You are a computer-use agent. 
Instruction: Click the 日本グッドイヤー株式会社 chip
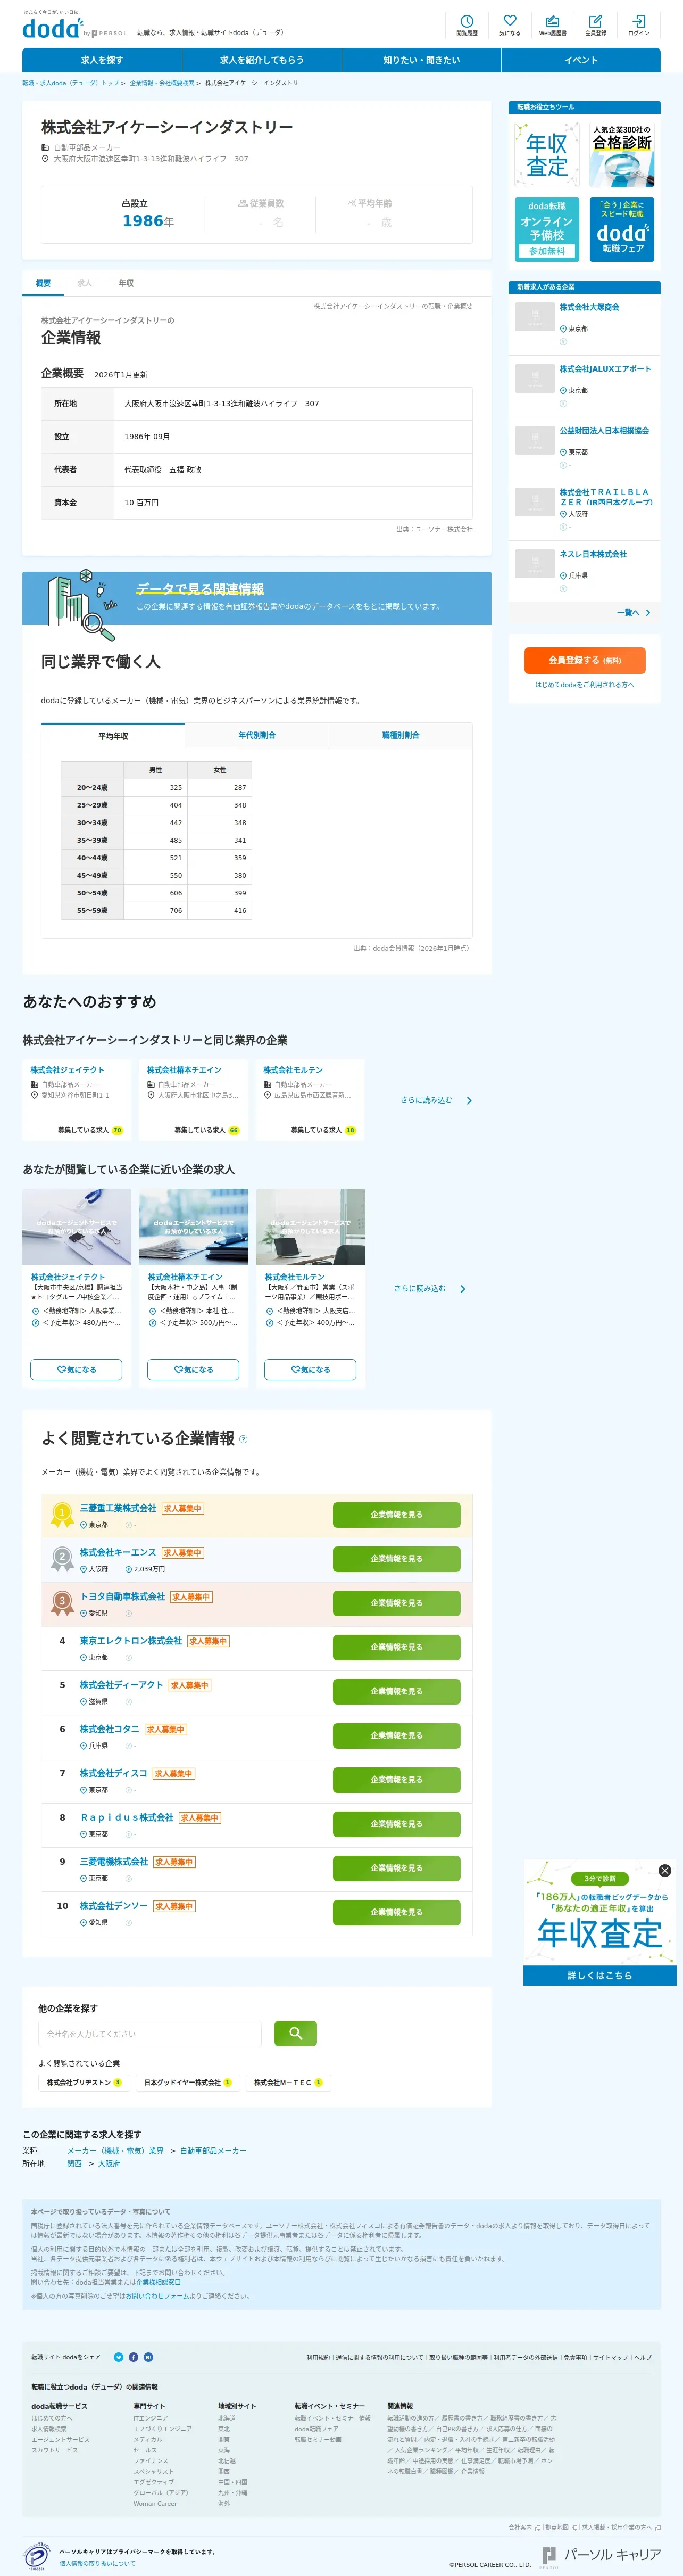click(188, 2083)
